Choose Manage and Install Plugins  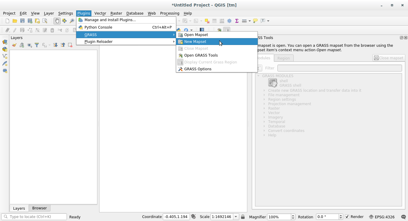click(x=110, y=20)
